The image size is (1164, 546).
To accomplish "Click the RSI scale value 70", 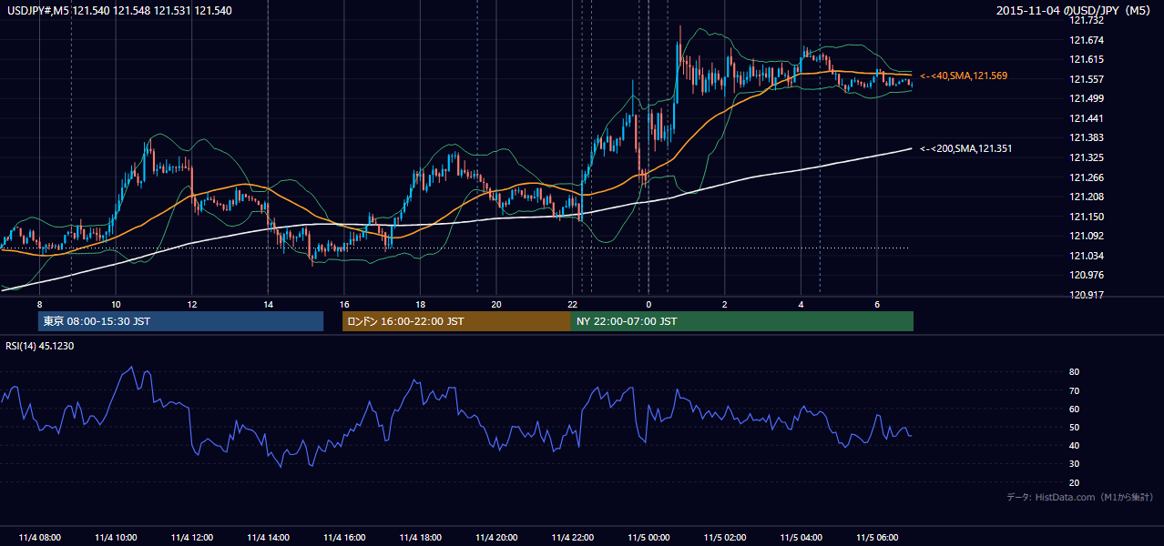I will 1075,390.
